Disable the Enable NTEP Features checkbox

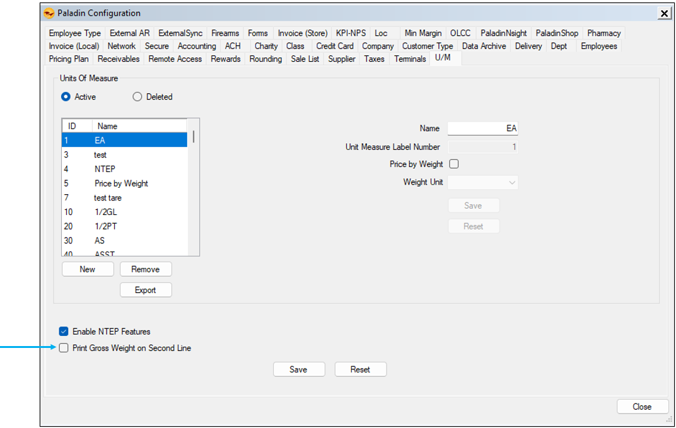pyautogui.click(x=63, y=332)
